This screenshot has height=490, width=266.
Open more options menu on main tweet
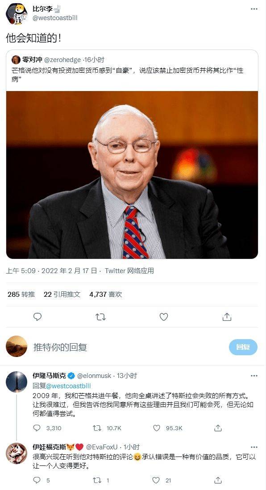(254, 9)
